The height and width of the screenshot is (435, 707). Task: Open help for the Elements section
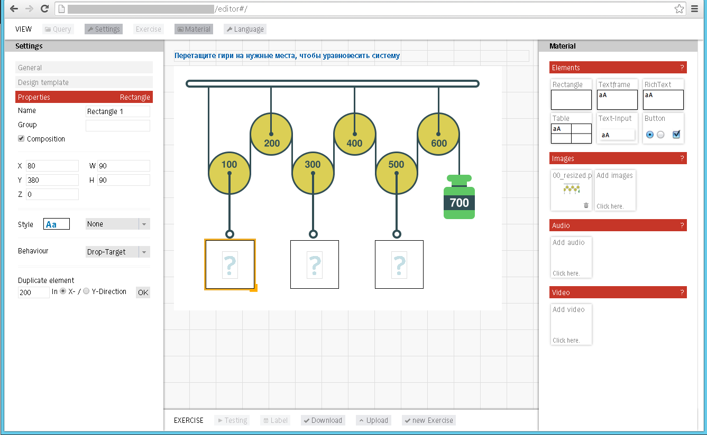point(682,68)
